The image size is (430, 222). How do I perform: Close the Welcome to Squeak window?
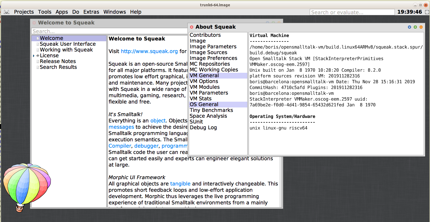pyautogui.click(x=34, y=23)
